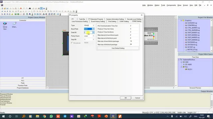Open Telegram from the taskbar
Screen dimensions: 213x119
[65, 116]
